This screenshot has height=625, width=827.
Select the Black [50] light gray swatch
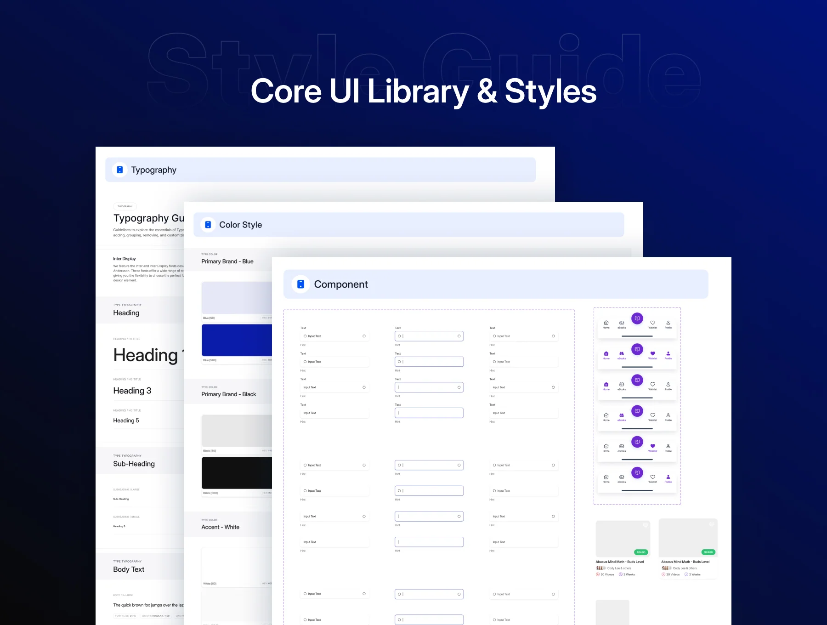click(237, 431)
